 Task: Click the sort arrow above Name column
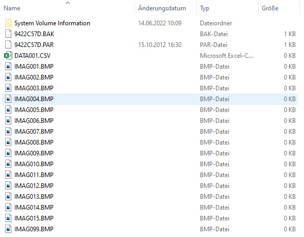tap(67, 3)
